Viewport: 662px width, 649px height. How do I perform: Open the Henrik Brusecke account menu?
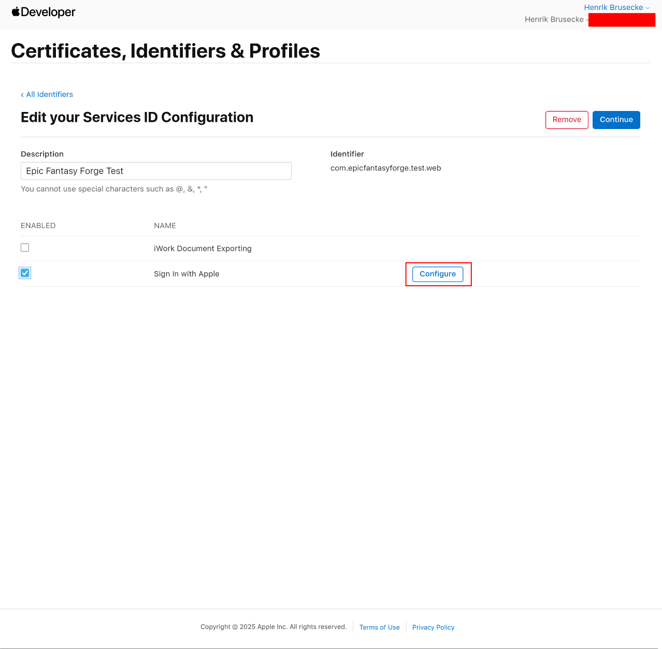[x=613, y=7]
